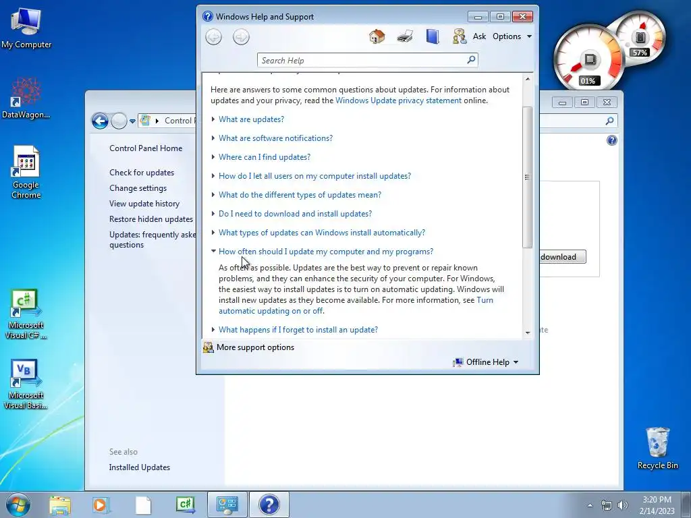Expand 'What are updates?' topic
This screenshot has height=518, width=691.
(x=251, y=119)
